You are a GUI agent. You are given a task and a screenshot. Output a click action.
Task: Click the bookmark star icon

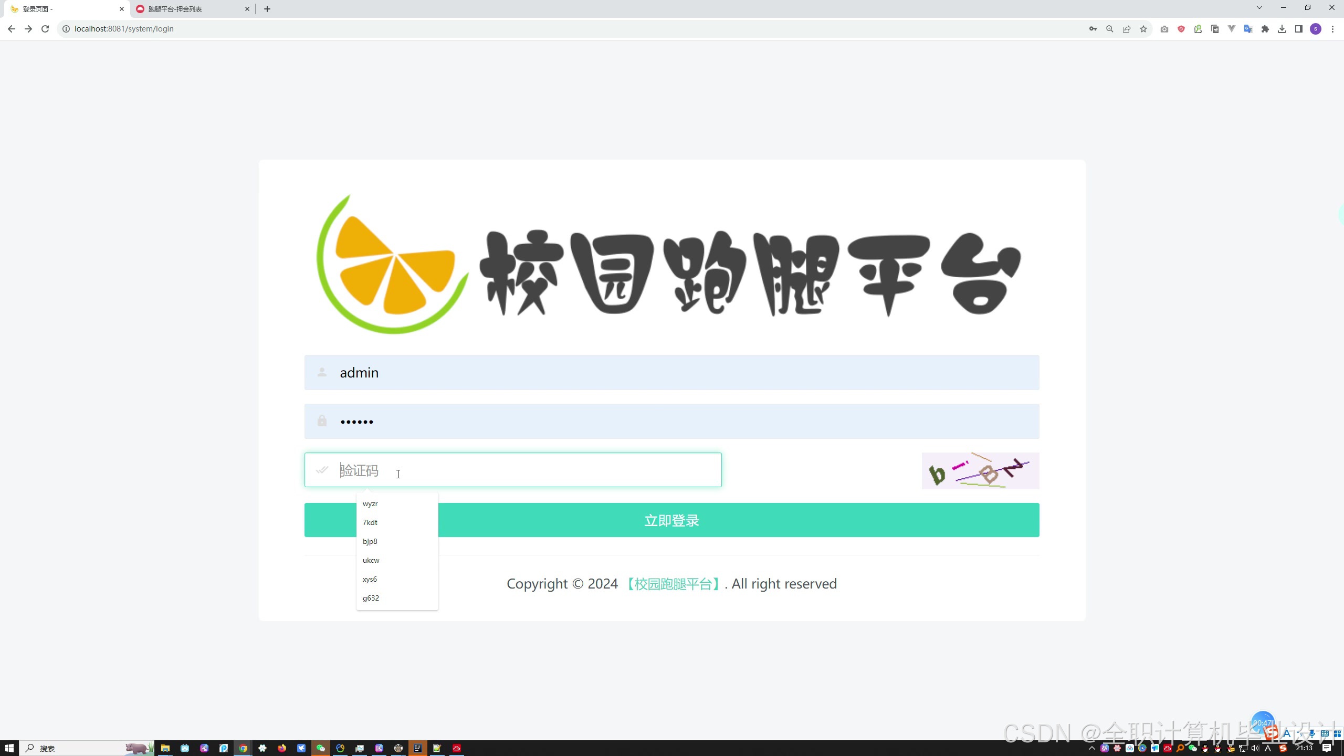(x=1143, y=29)
